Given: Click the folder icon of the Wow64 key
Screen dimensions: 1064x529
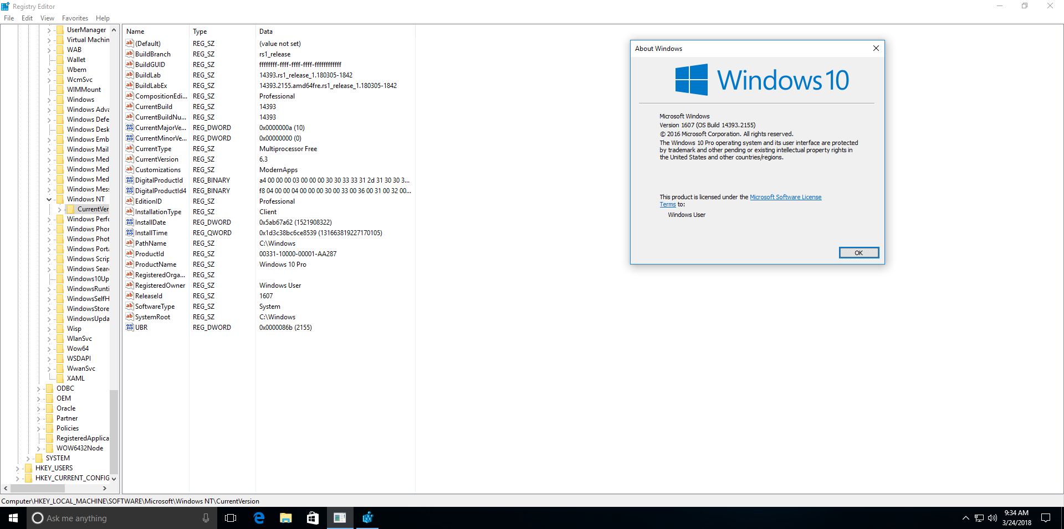Looking at the screenshot, I should [60, 349].
